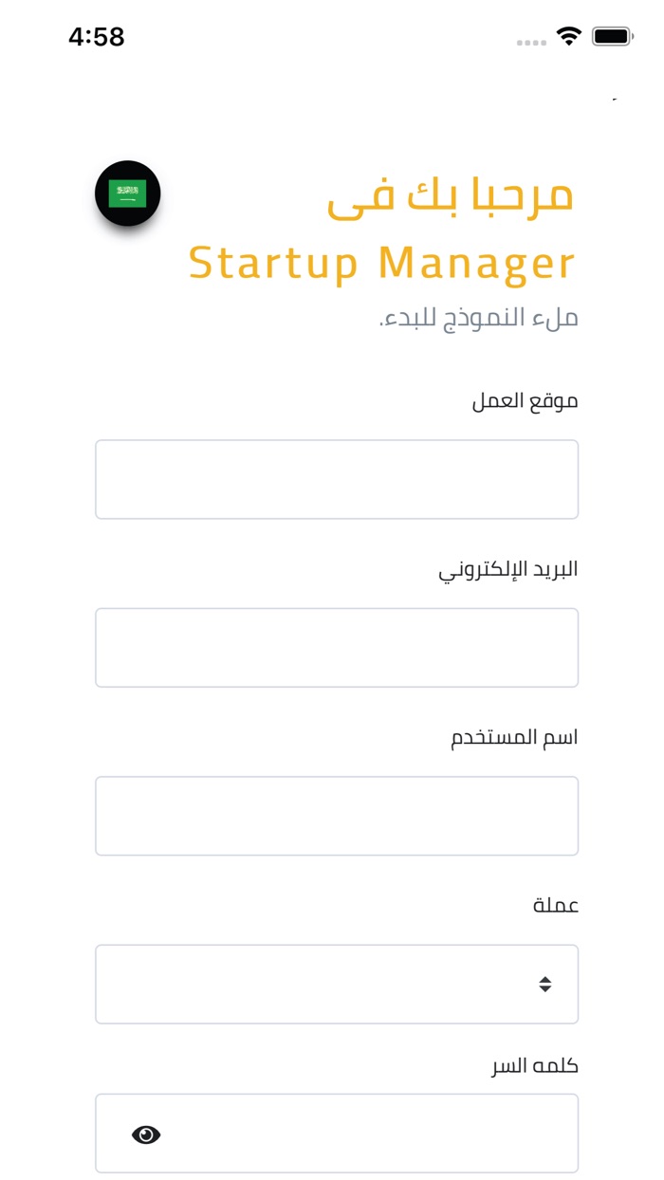This screenshot has width=664, height=1180.
Task: Toggle password visibility with the eye icon
Action: 144,1133
